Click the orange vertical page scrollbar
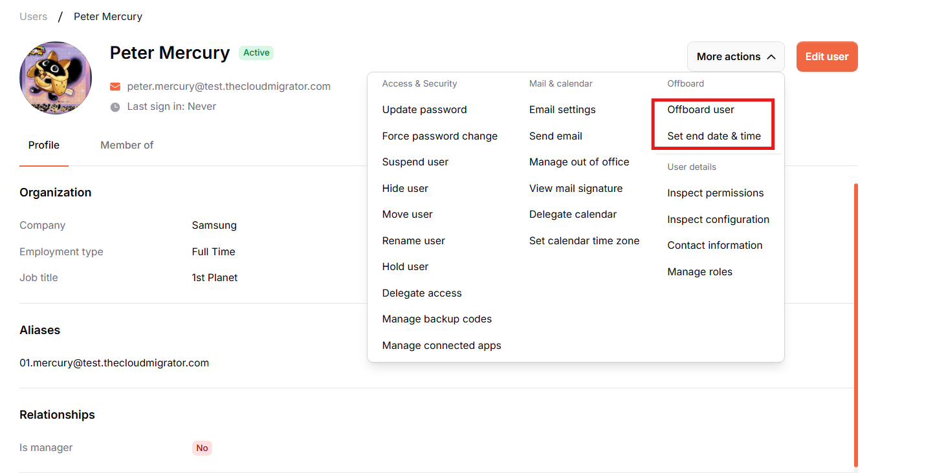The width and height of the screenshot is (935, 473). (x=856, y=325)
